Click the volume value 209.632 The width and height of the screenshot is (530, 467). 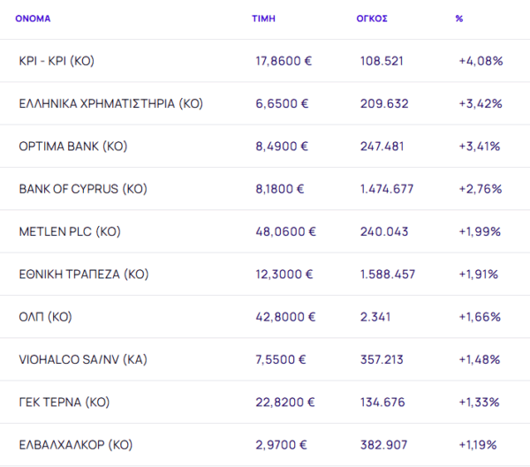384,104
